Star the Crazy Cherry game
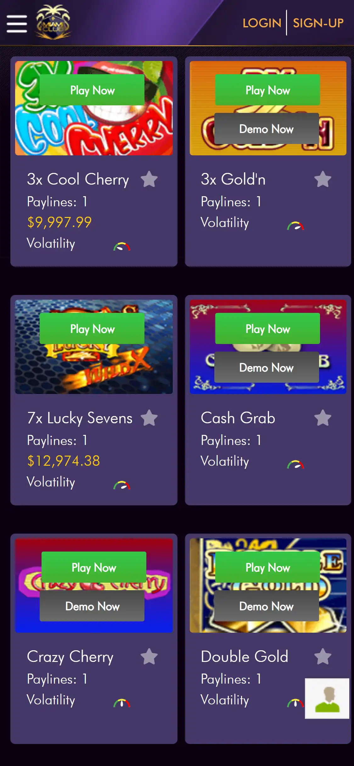This screenshot has height=766, width=354. click(149, 657)
